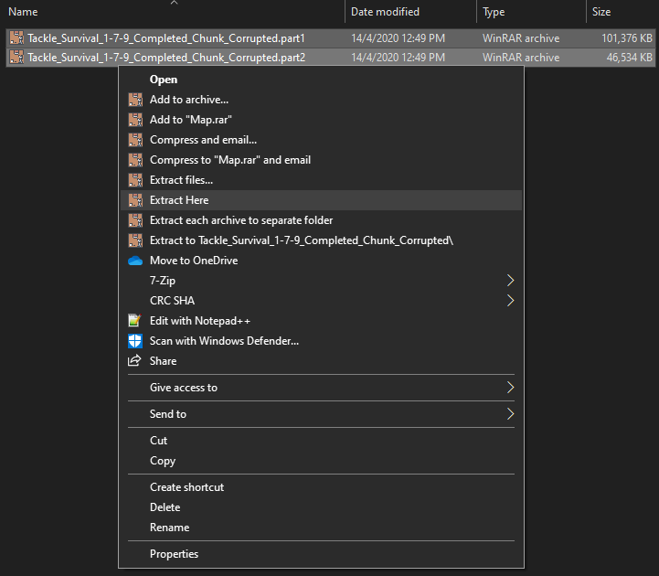
Task: Click WinRAR icon beside Extract files
Action: [x=134, y=180]
